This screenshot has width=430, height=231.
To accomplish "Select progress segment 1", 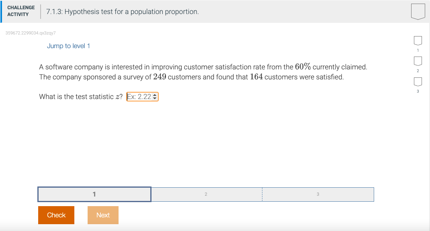I will (x=94, y=194).
